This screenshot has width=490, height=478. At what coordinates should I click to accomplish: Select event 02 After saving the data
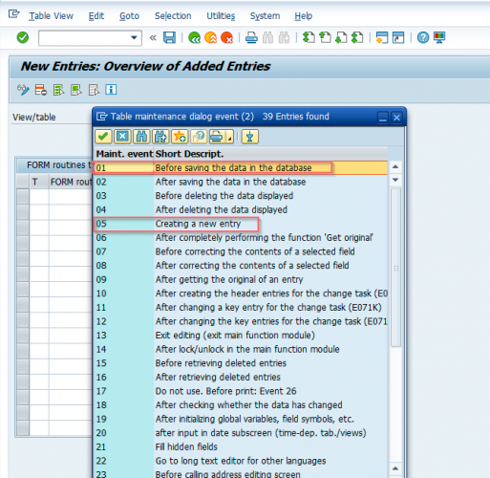point(241,182)
